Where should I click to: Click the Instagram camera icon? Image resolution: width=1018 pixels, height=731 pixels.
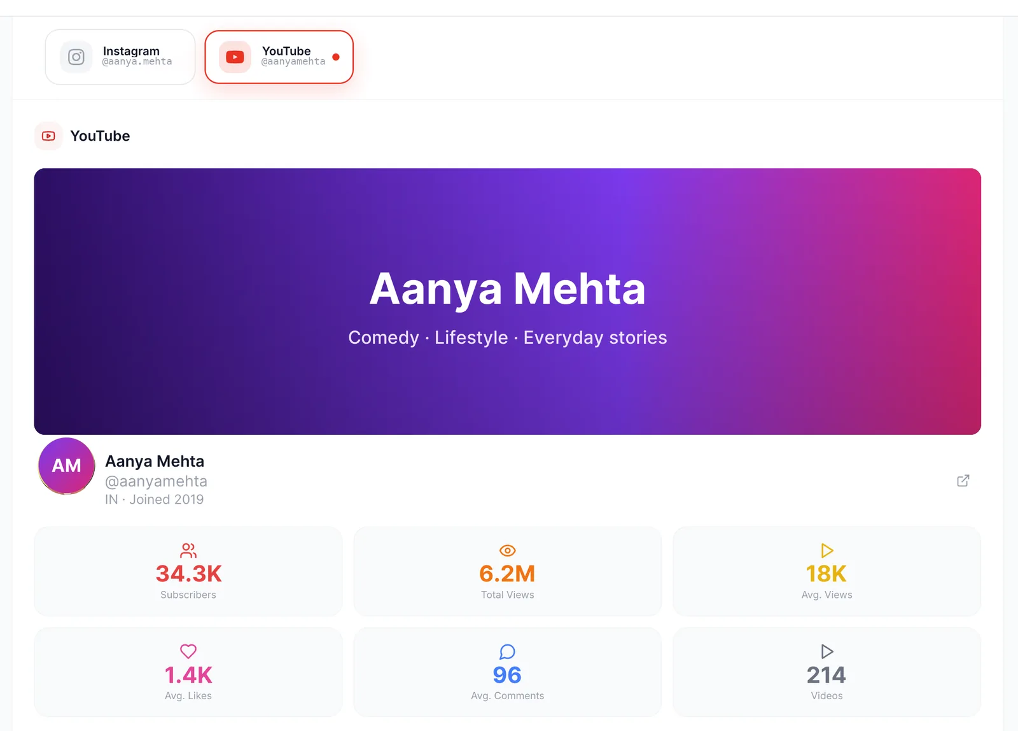76,57
